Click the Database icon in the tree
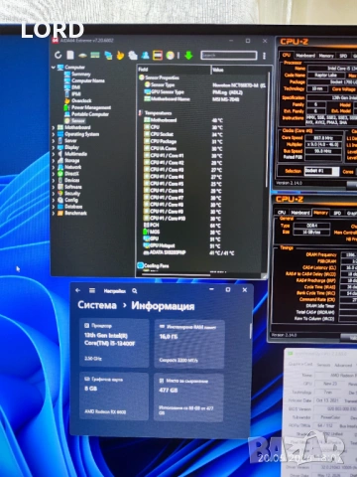Viewport: 357px width, 477px height. pos(60,207)
